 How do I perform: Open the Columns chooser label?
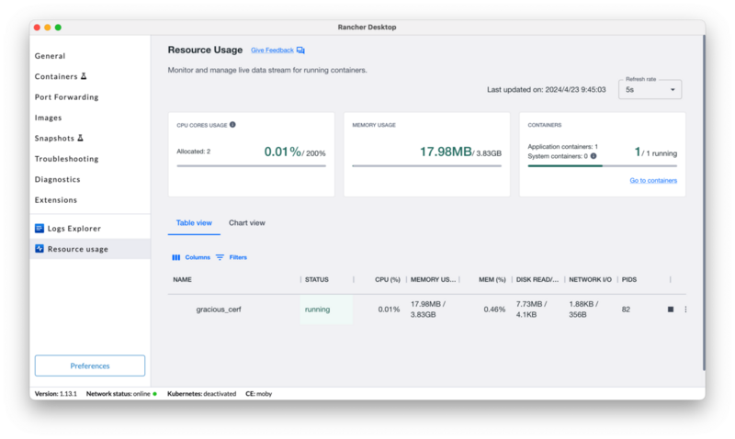point(198,257)
